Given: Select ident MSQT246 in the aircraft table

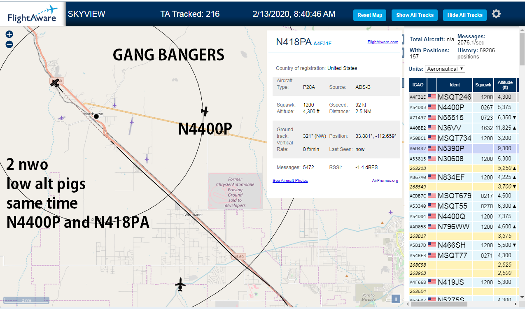Looking at the screenshot, I should (455, 97).
